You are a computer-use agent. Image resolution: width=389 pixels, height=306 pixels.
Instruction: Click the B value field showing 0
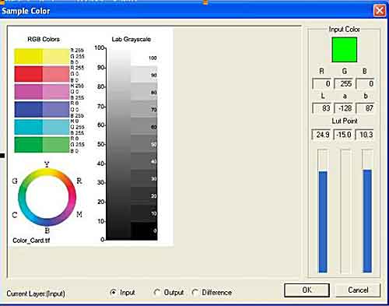[365, 83]
